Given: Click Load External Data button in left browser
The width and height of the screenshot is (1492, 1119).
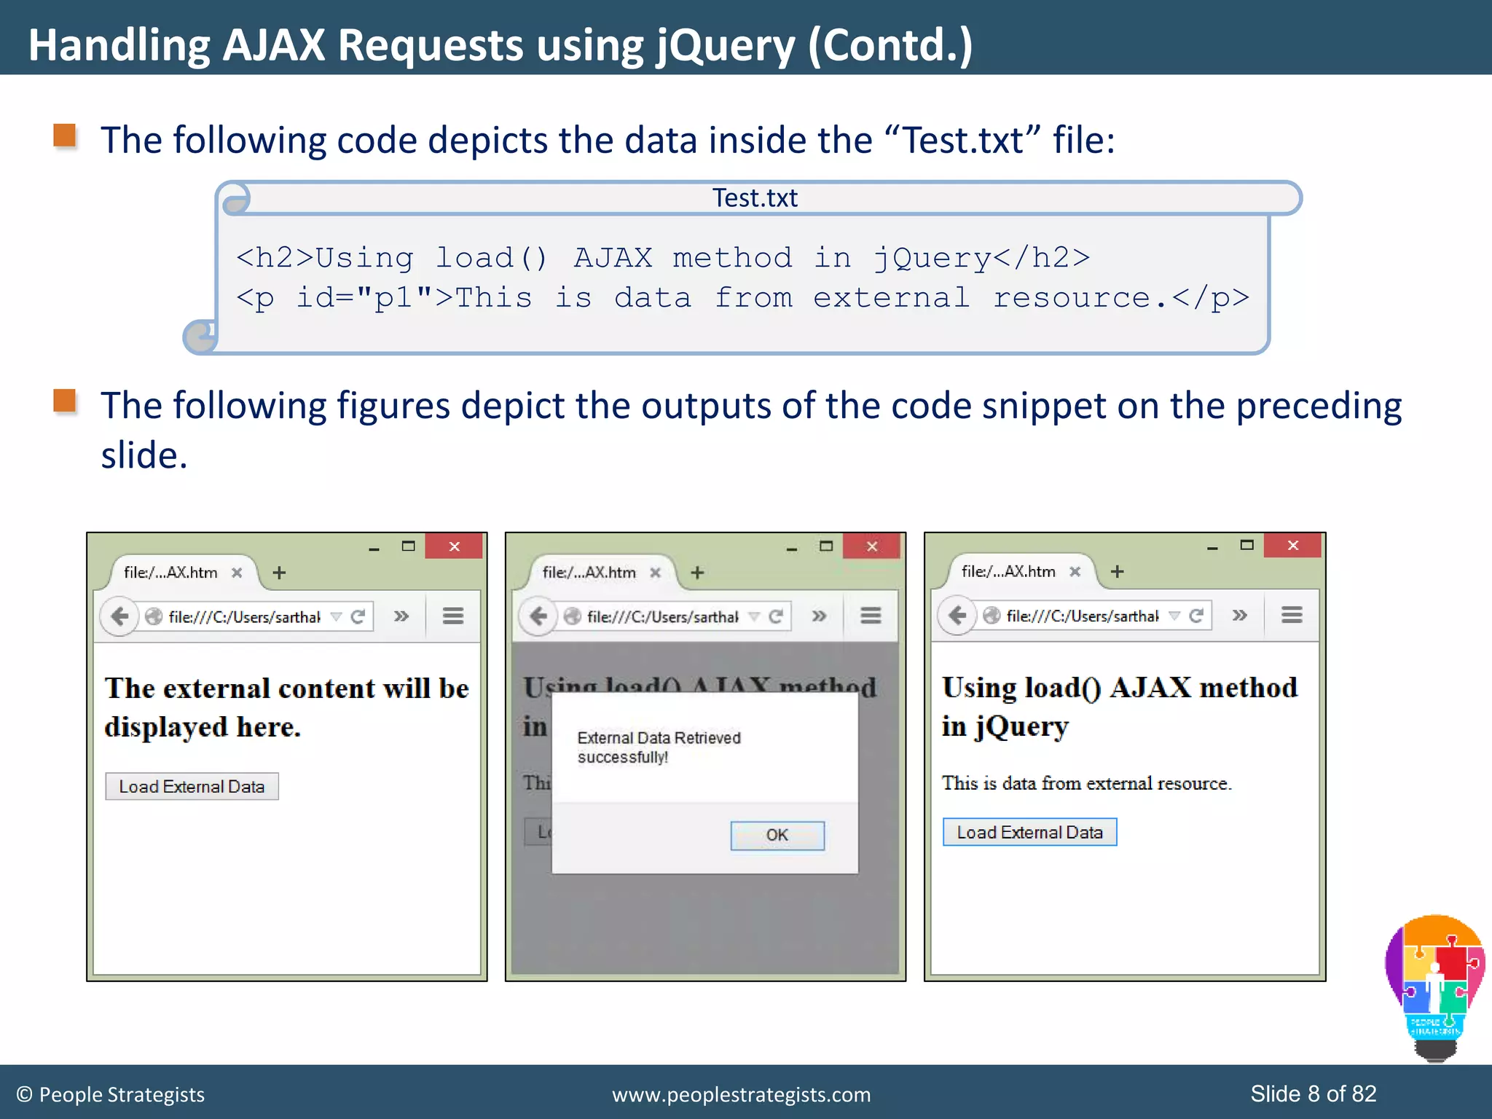Looking at the screenshot, I should pyautogui.click(x=192, y=787).
